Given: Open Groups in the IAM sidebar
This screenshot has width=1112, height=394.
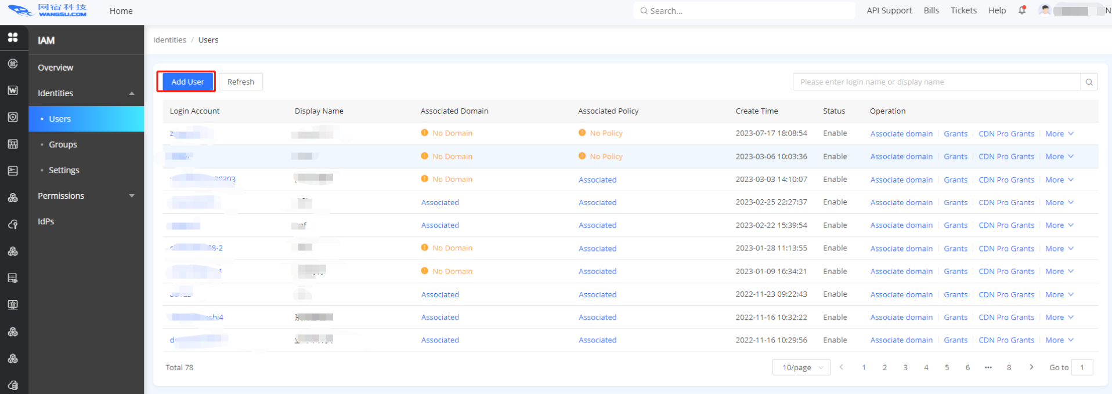Looking at the screenshot, I should coord(63,145).
